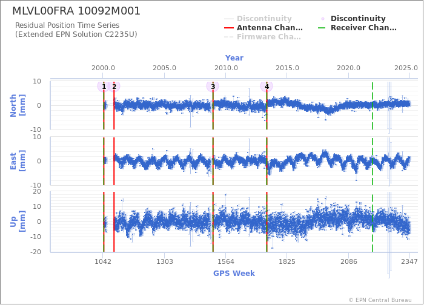Toggle the disabled Firmware Change legend entry
Image resolution: width=424 pixels, height=305 pixels.
262,37
